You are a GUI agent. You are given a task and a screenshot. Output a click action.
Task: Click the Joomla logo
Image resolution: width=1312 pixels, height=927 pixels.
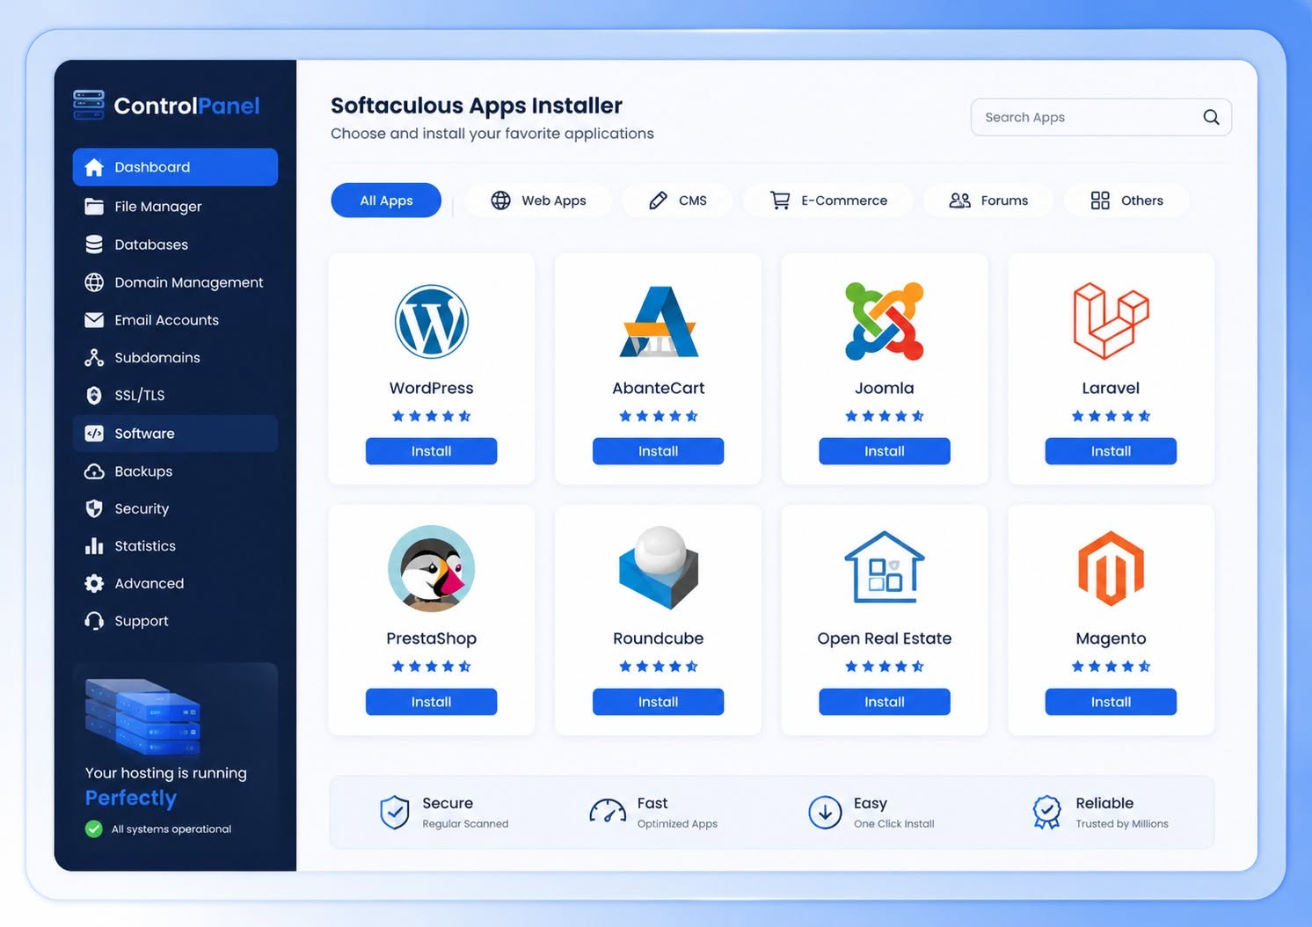pyautogui.click(x=885, y=321)
